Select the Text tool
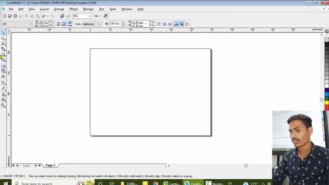 [x=3, y=77]
